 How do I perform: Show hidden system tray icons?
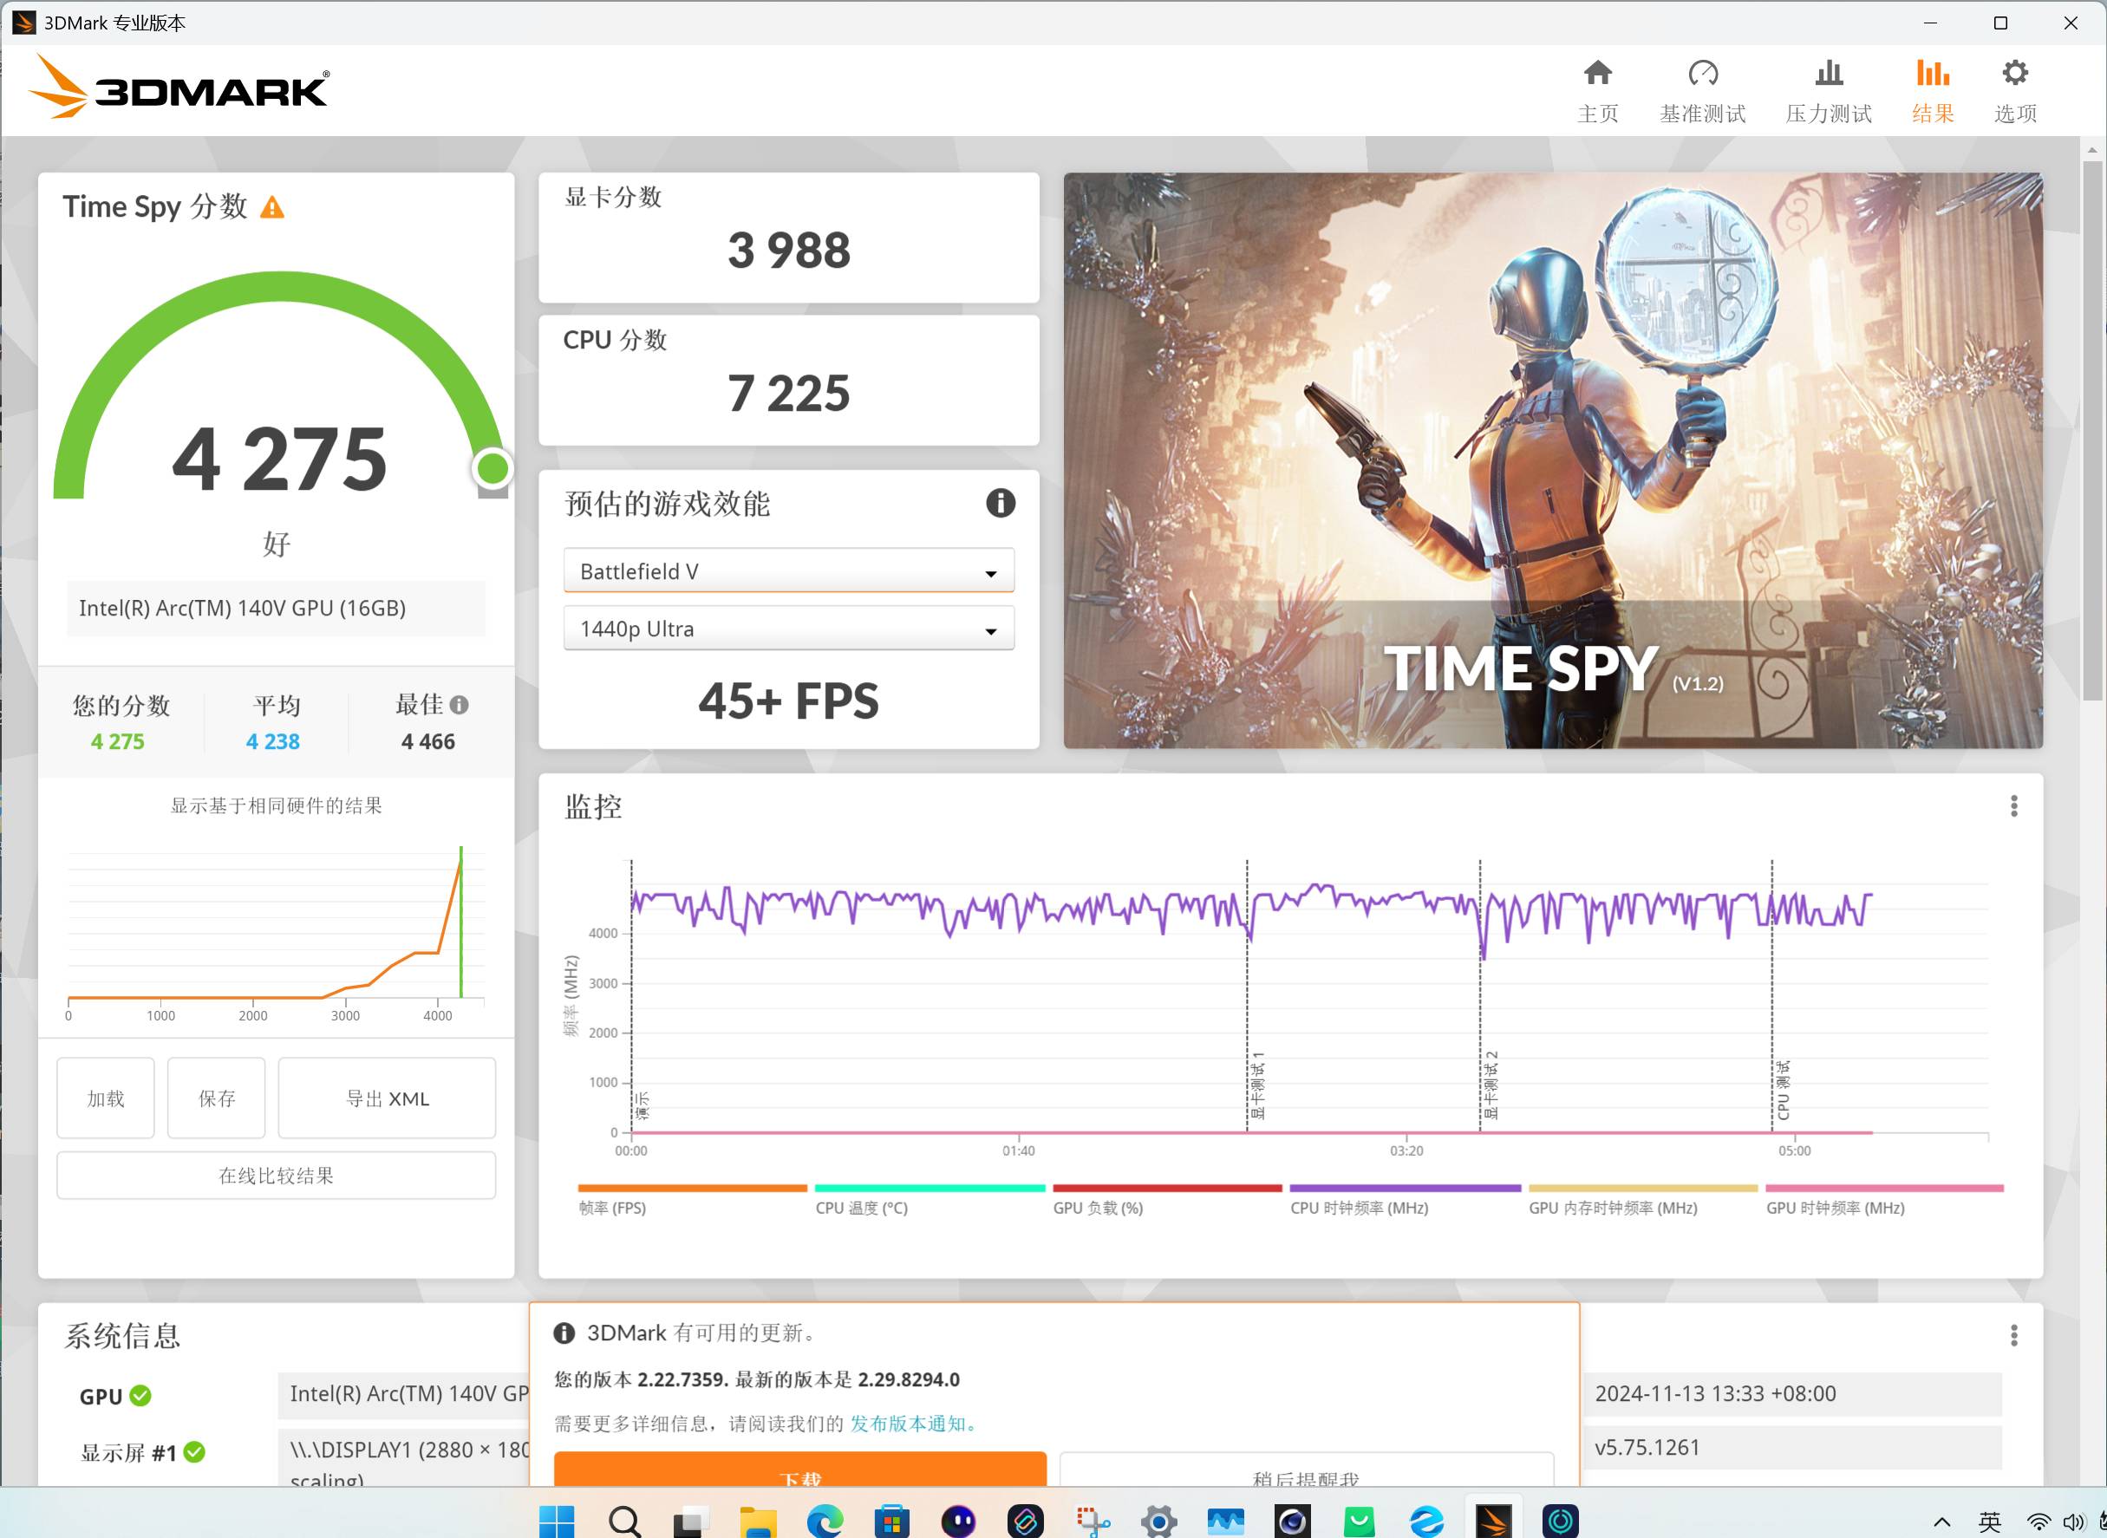tap(1941, 1523)
